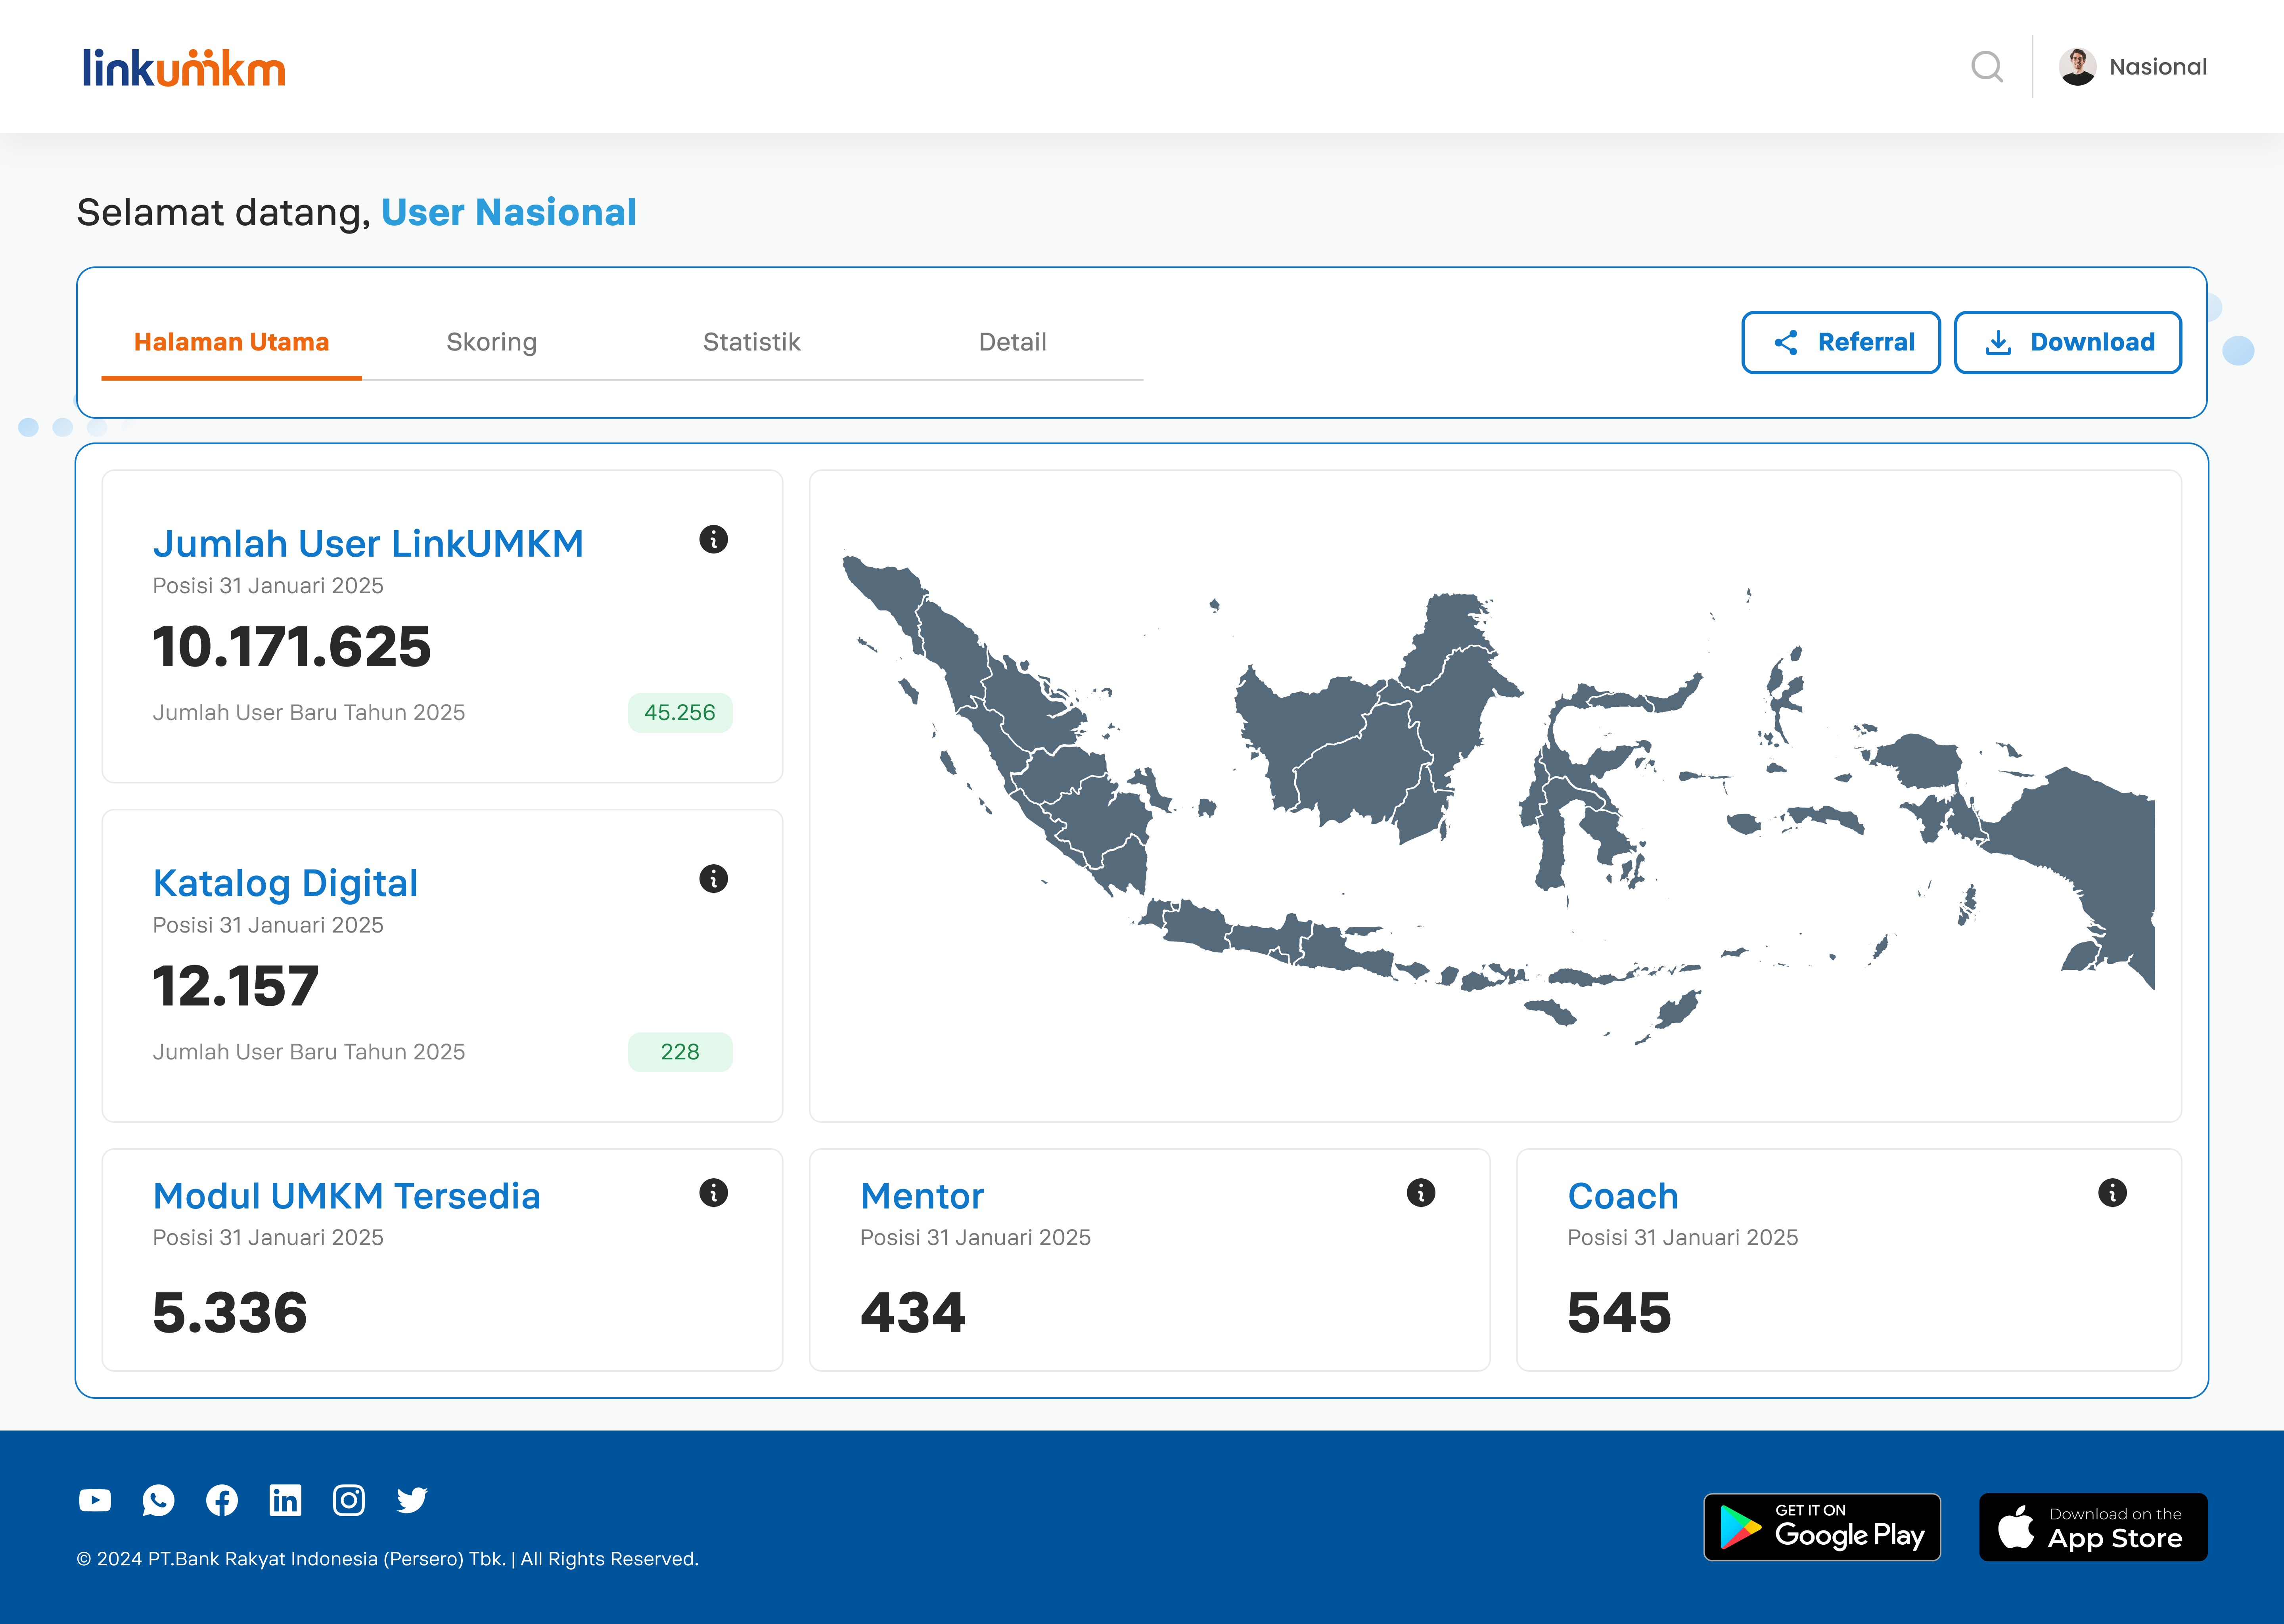The width and height of the screenshot is (2284, 1624).
Task: Click the linkumkm logo
Action: tap(184, 68)
